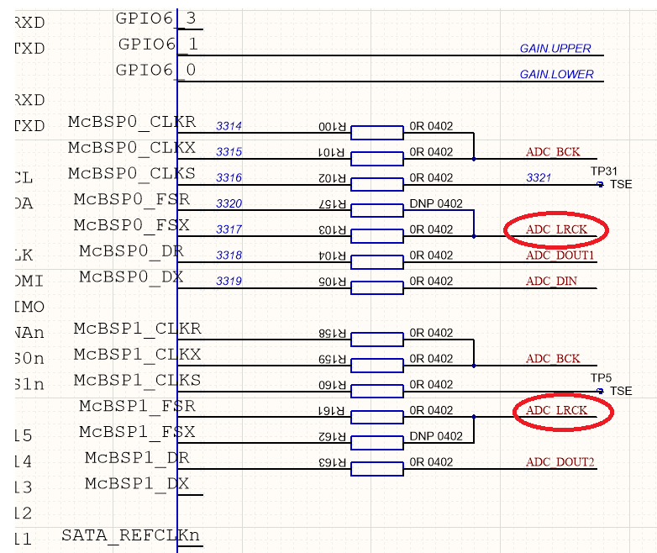Click resistor R102 symbol

[x=377, y=184]
